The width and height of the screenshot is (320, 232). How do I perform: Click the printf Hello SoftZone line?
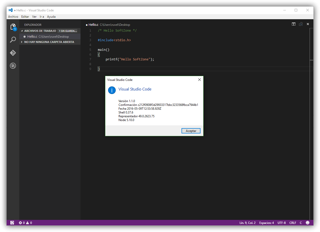tap(130, 59)
